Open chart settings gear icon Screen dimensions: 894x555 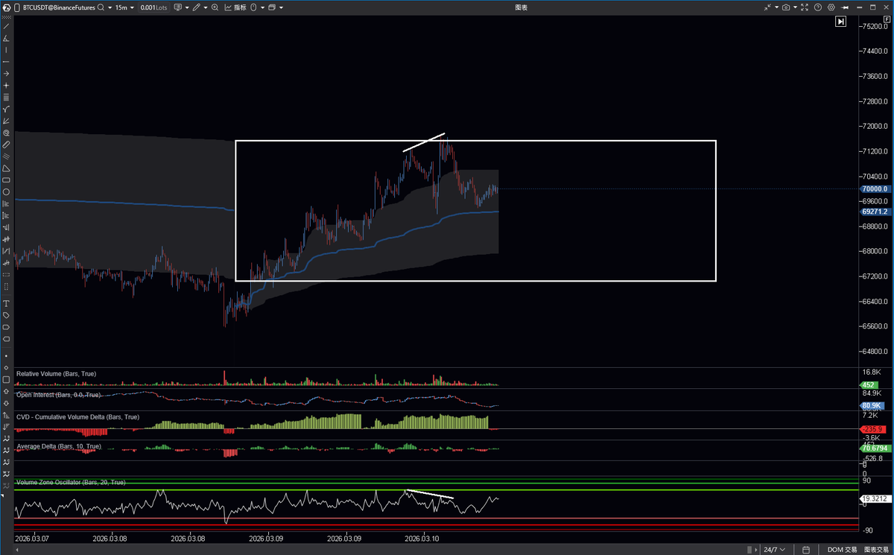(x=831, y=7)
